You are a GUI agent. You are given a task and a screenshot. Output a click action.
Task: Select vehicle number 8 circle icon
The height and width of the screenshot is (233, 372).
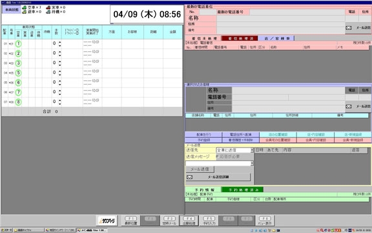point(18,102)
